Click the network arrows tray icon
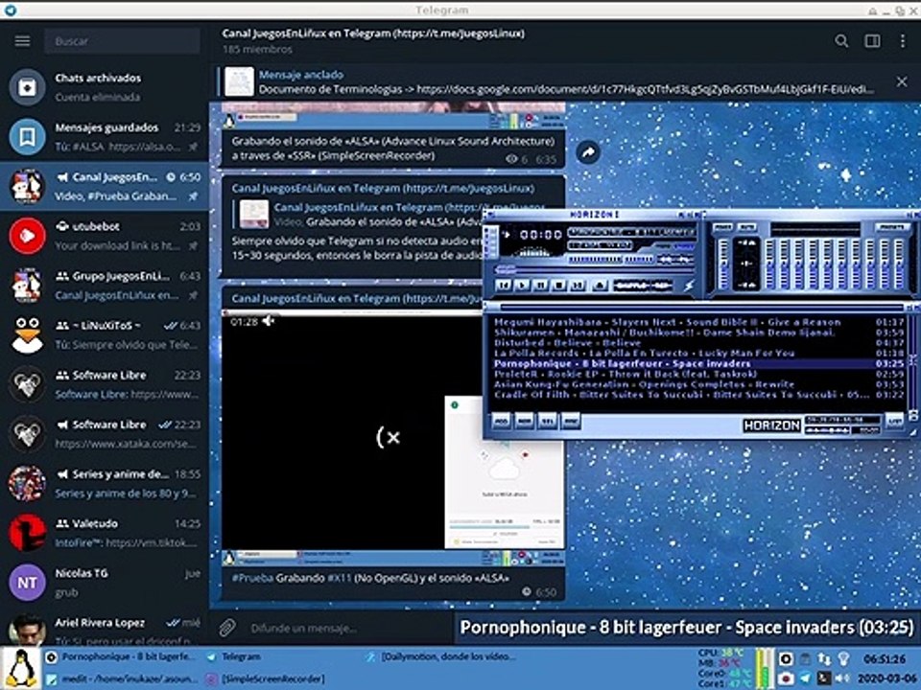 point(824,659)
